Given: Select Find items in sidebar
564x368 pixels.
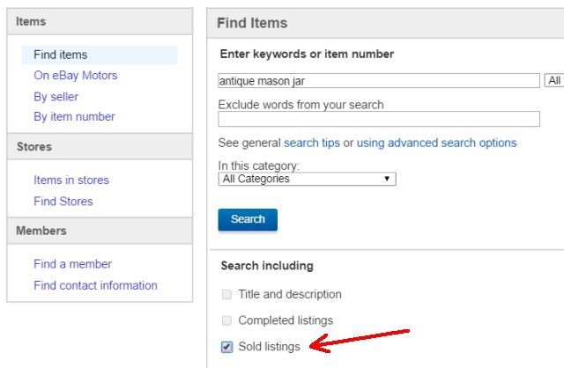Looking at the screenshot, I should tap(61, 55).
